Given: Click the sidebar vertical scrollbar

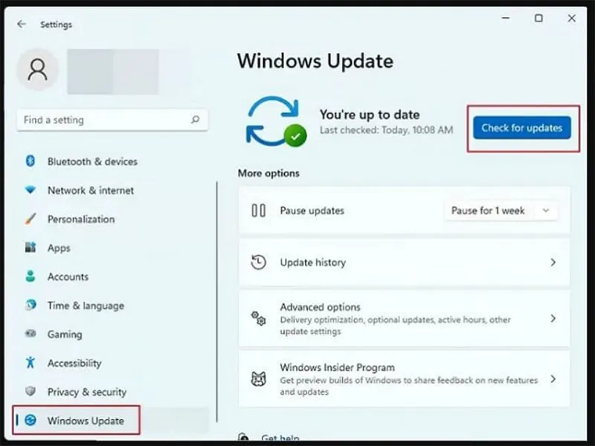Looking at the screenshot, I should click(217, 302).
